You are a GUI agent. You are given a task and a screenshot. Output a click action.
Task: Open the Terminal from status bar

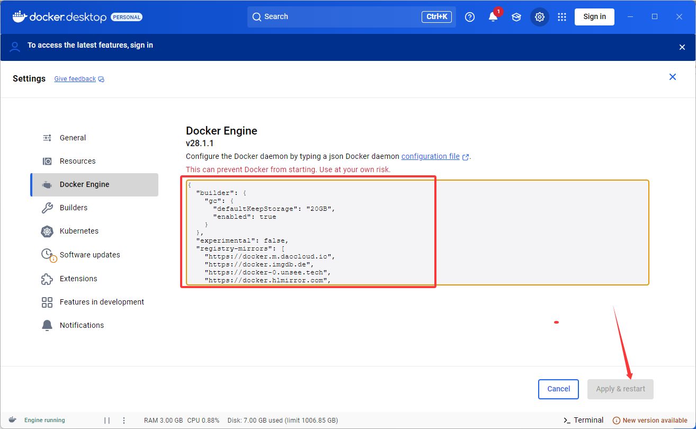point(583,420)
